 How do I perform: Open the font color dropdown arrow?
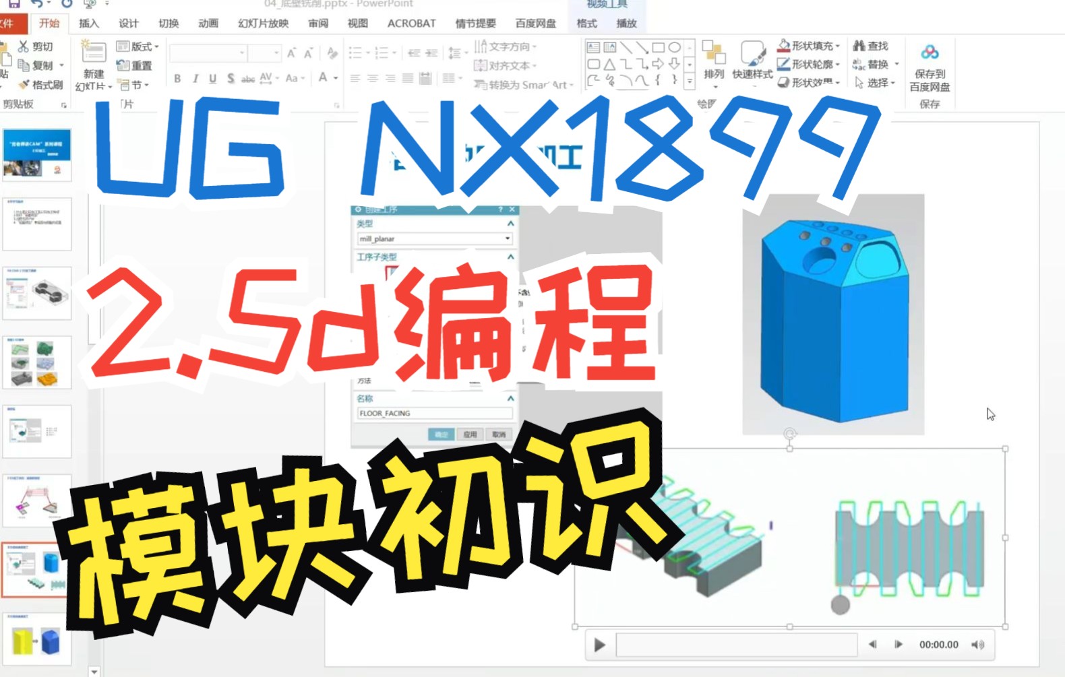(x=336, y=78)
